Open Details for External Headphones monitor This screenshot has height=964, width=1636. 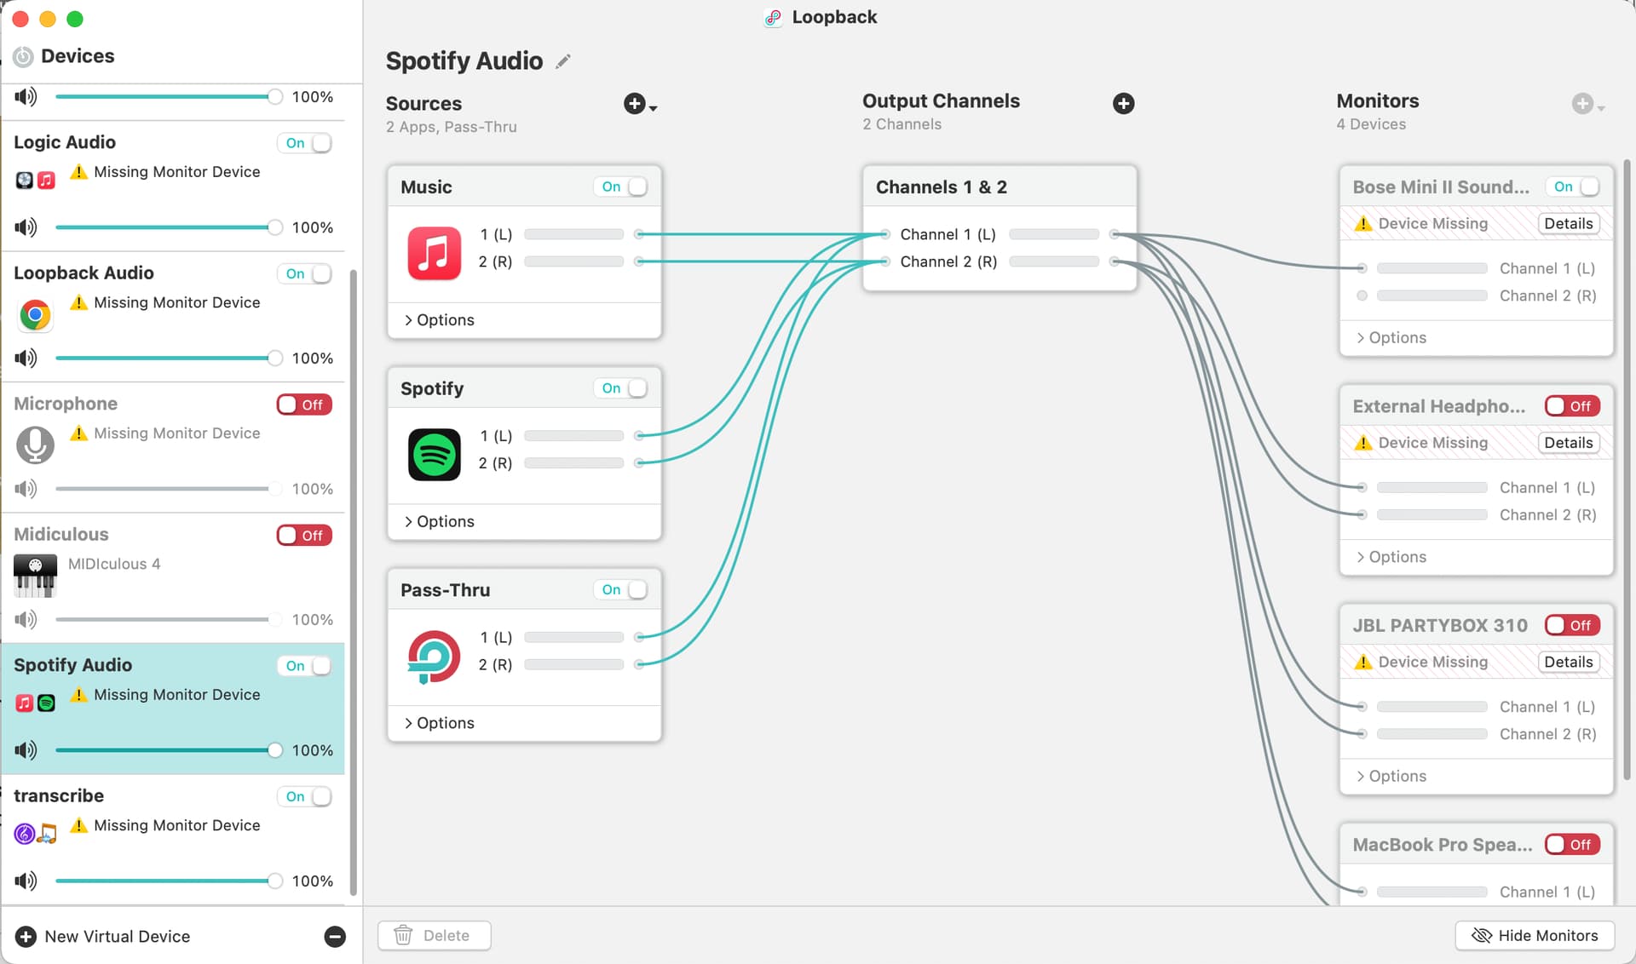click(x=1568, y=443)
